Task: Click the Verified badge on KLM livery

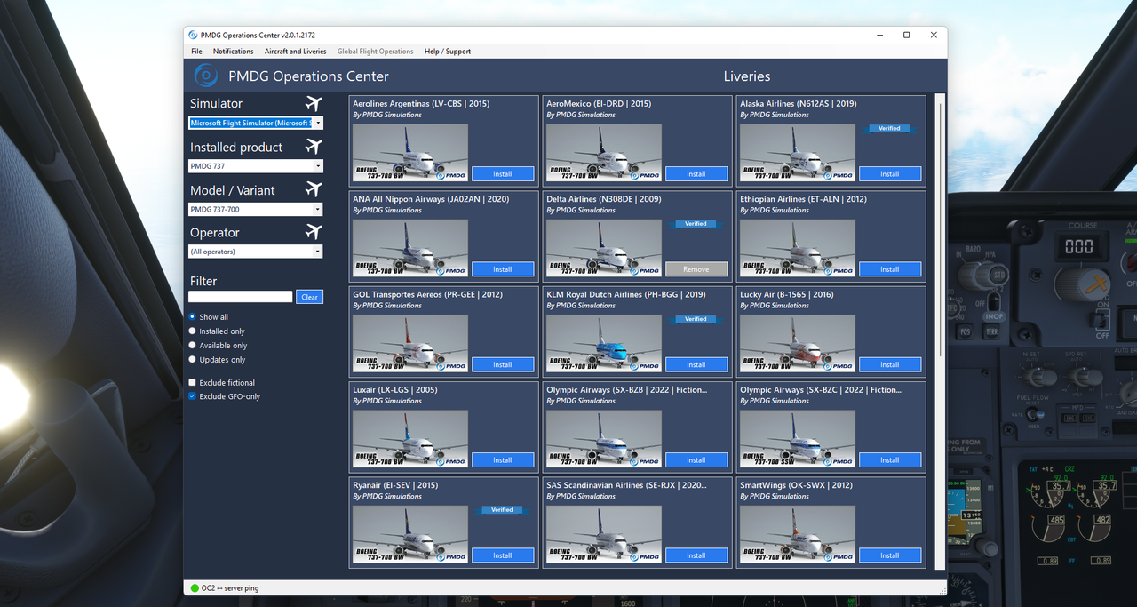Action: pyautogui.click(x=696, y=319)
